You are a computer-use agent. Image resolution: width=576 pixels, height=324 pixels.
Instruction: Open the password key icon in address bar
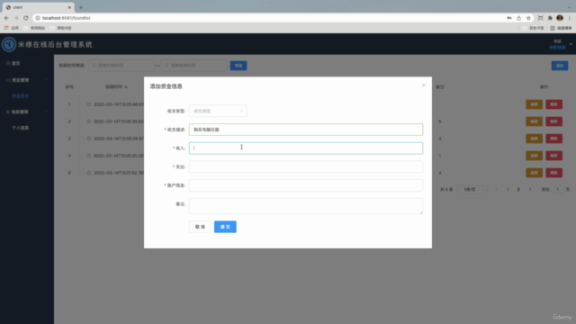click(509, 18)
